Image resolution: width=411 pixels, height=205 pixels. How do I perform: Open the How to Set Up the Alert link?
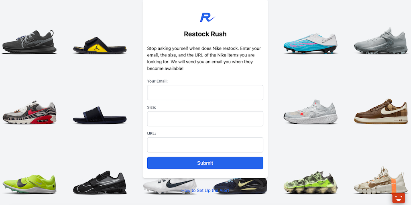tap(205, 190)
